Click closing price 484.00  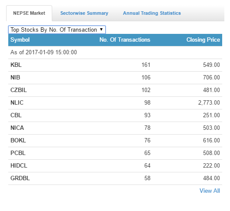coord(211,178)
